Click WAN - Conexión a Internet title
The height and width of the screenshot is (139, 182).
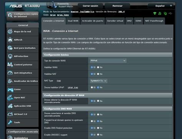(61, 31)
